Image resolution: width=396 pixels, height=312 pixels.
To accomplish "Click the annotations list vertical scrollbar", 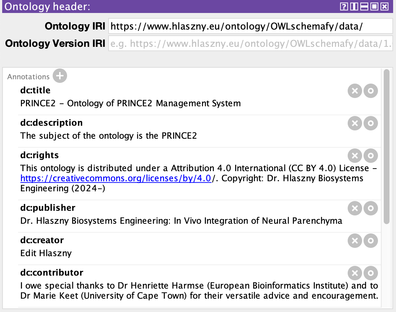I will coord(387,144).
